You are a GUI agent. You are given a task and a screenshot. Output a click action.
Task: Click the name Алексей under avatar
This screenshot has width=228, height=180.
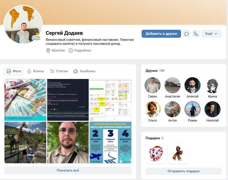pos(193,96)
